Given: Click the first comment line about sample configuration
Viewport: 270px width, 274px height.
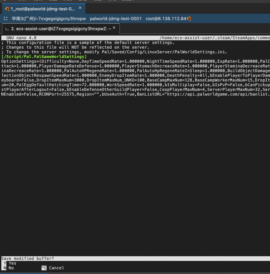Looking at the screenshot, I should (88, 43).
